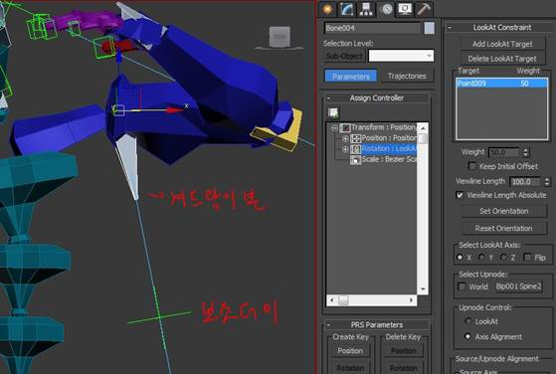
Task: Select Z as the LookAt axis
Action: coord(503,258)
